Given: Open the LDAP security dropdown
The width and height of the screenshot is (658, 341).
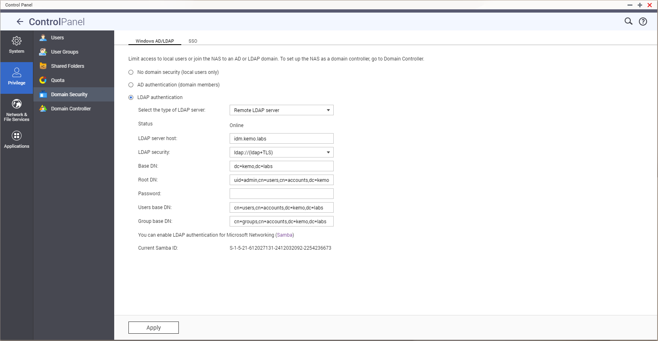Looking at the screenshot, I should click(281, 153).
